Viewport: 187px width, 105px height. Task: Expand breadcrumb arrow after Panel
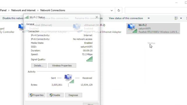[9, 10]
